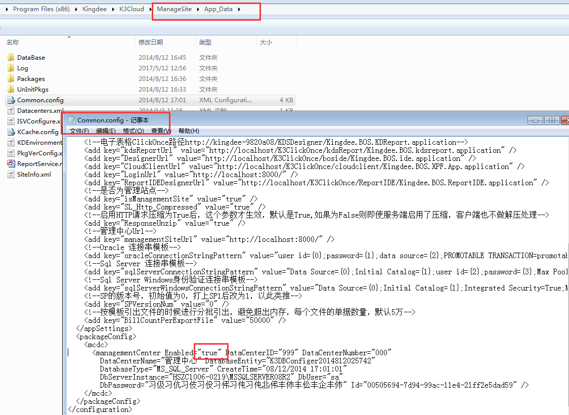Click the Packages folder icon

[11, 78]
